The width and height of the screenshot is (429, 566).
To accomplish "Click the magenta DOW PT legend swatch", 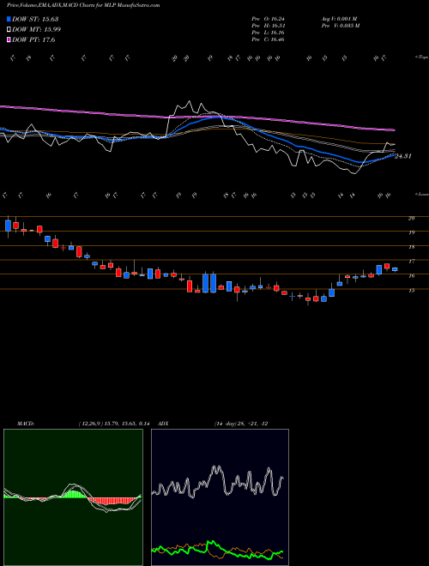I will 9,40.
